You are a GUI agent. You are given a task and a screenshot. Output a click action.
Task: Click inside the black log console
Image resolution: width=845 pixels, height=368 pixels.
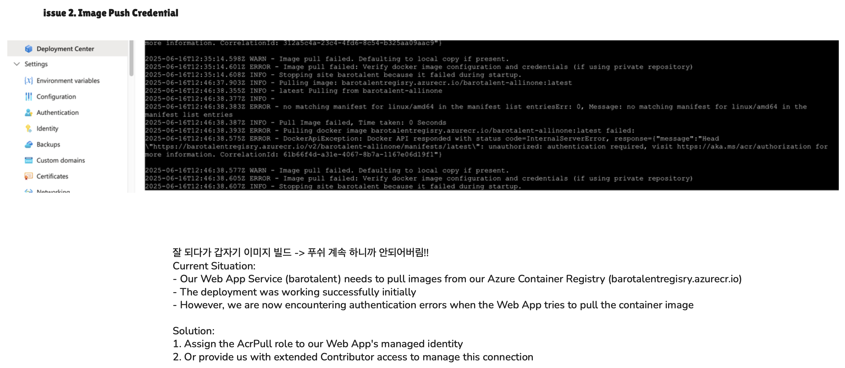(x=491, y=115)
